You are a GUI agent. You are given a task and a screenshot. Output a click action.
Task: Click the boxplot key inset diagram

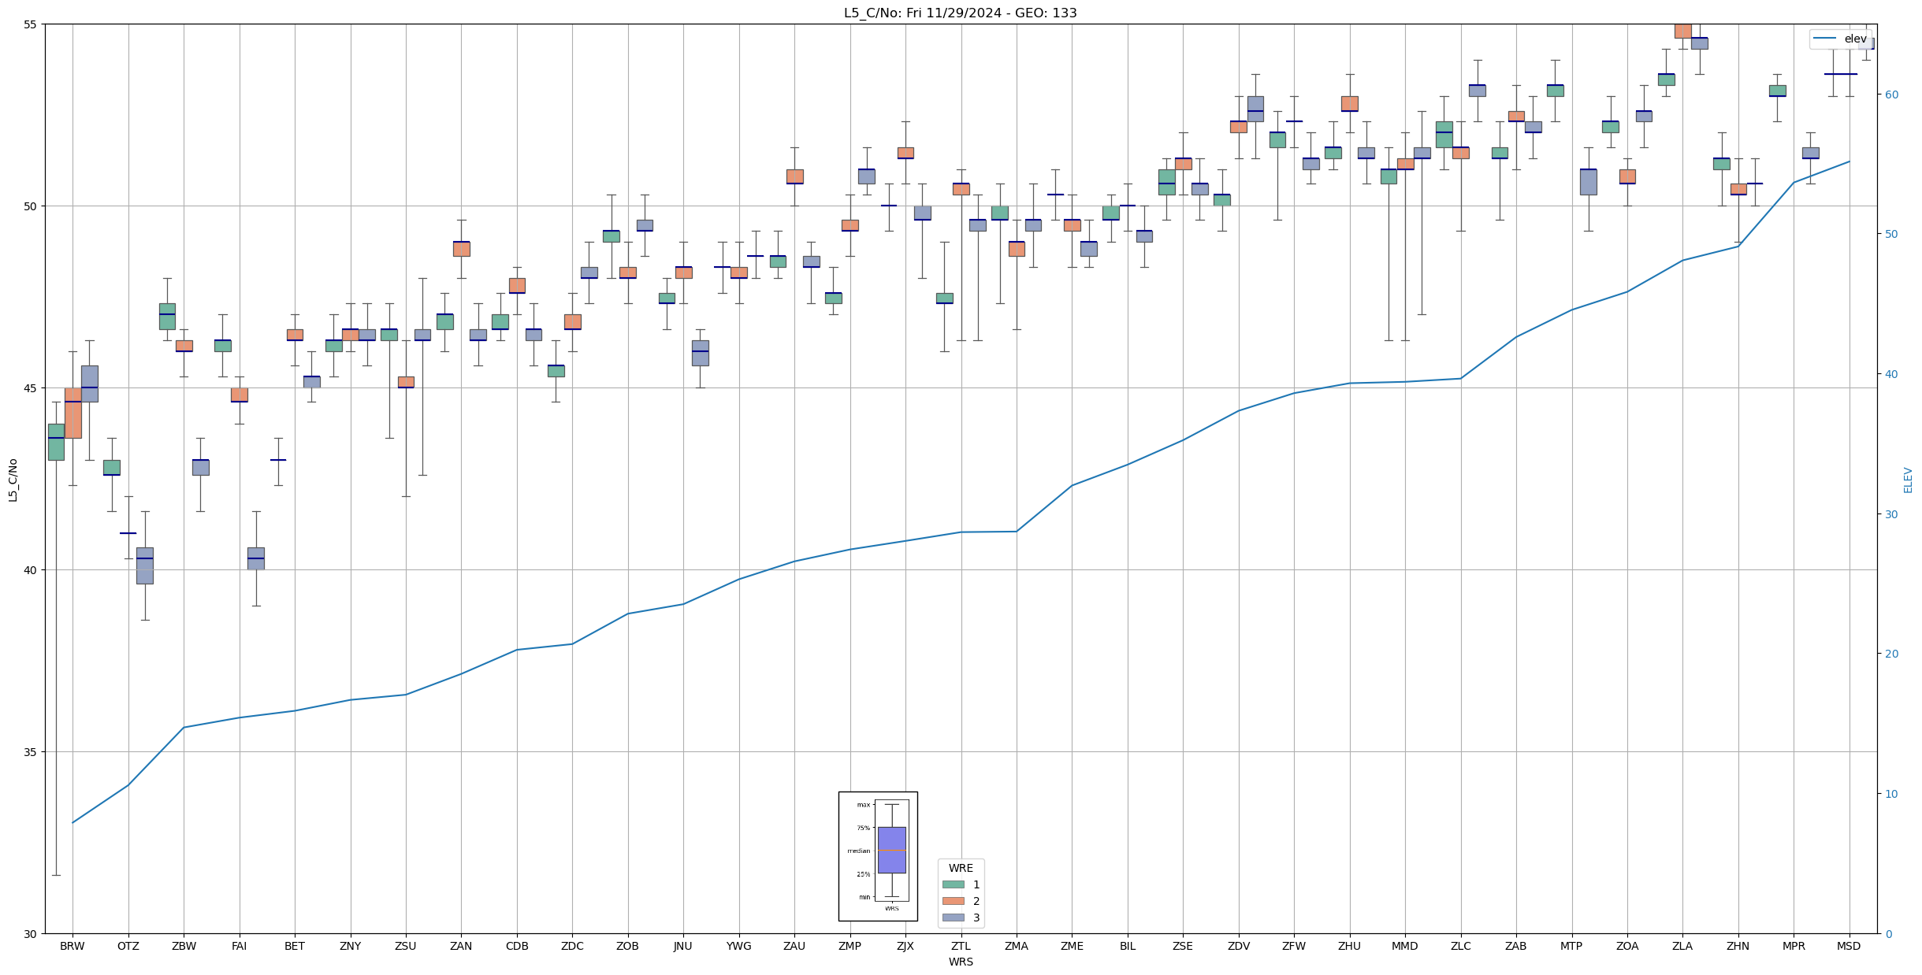[878, 856]
